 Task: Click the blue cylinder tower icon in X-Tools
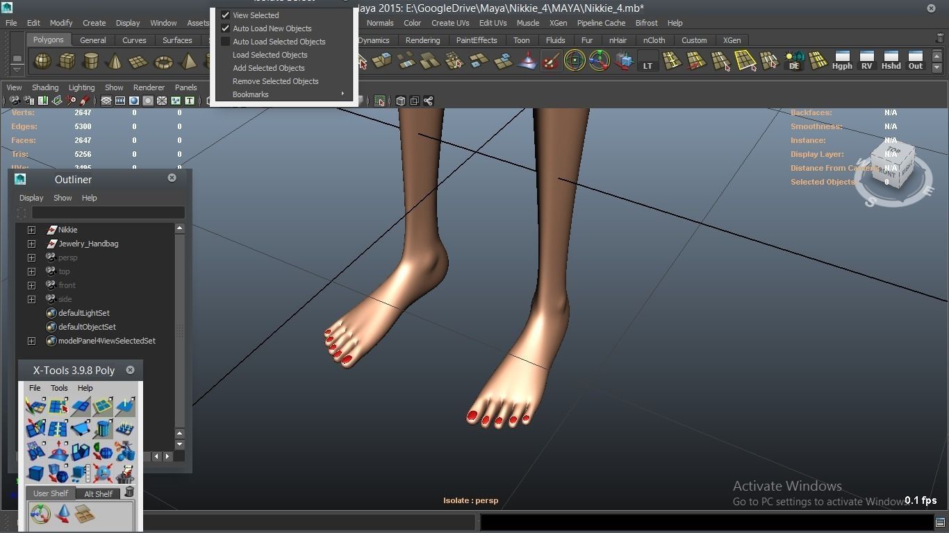pos(103,429)
